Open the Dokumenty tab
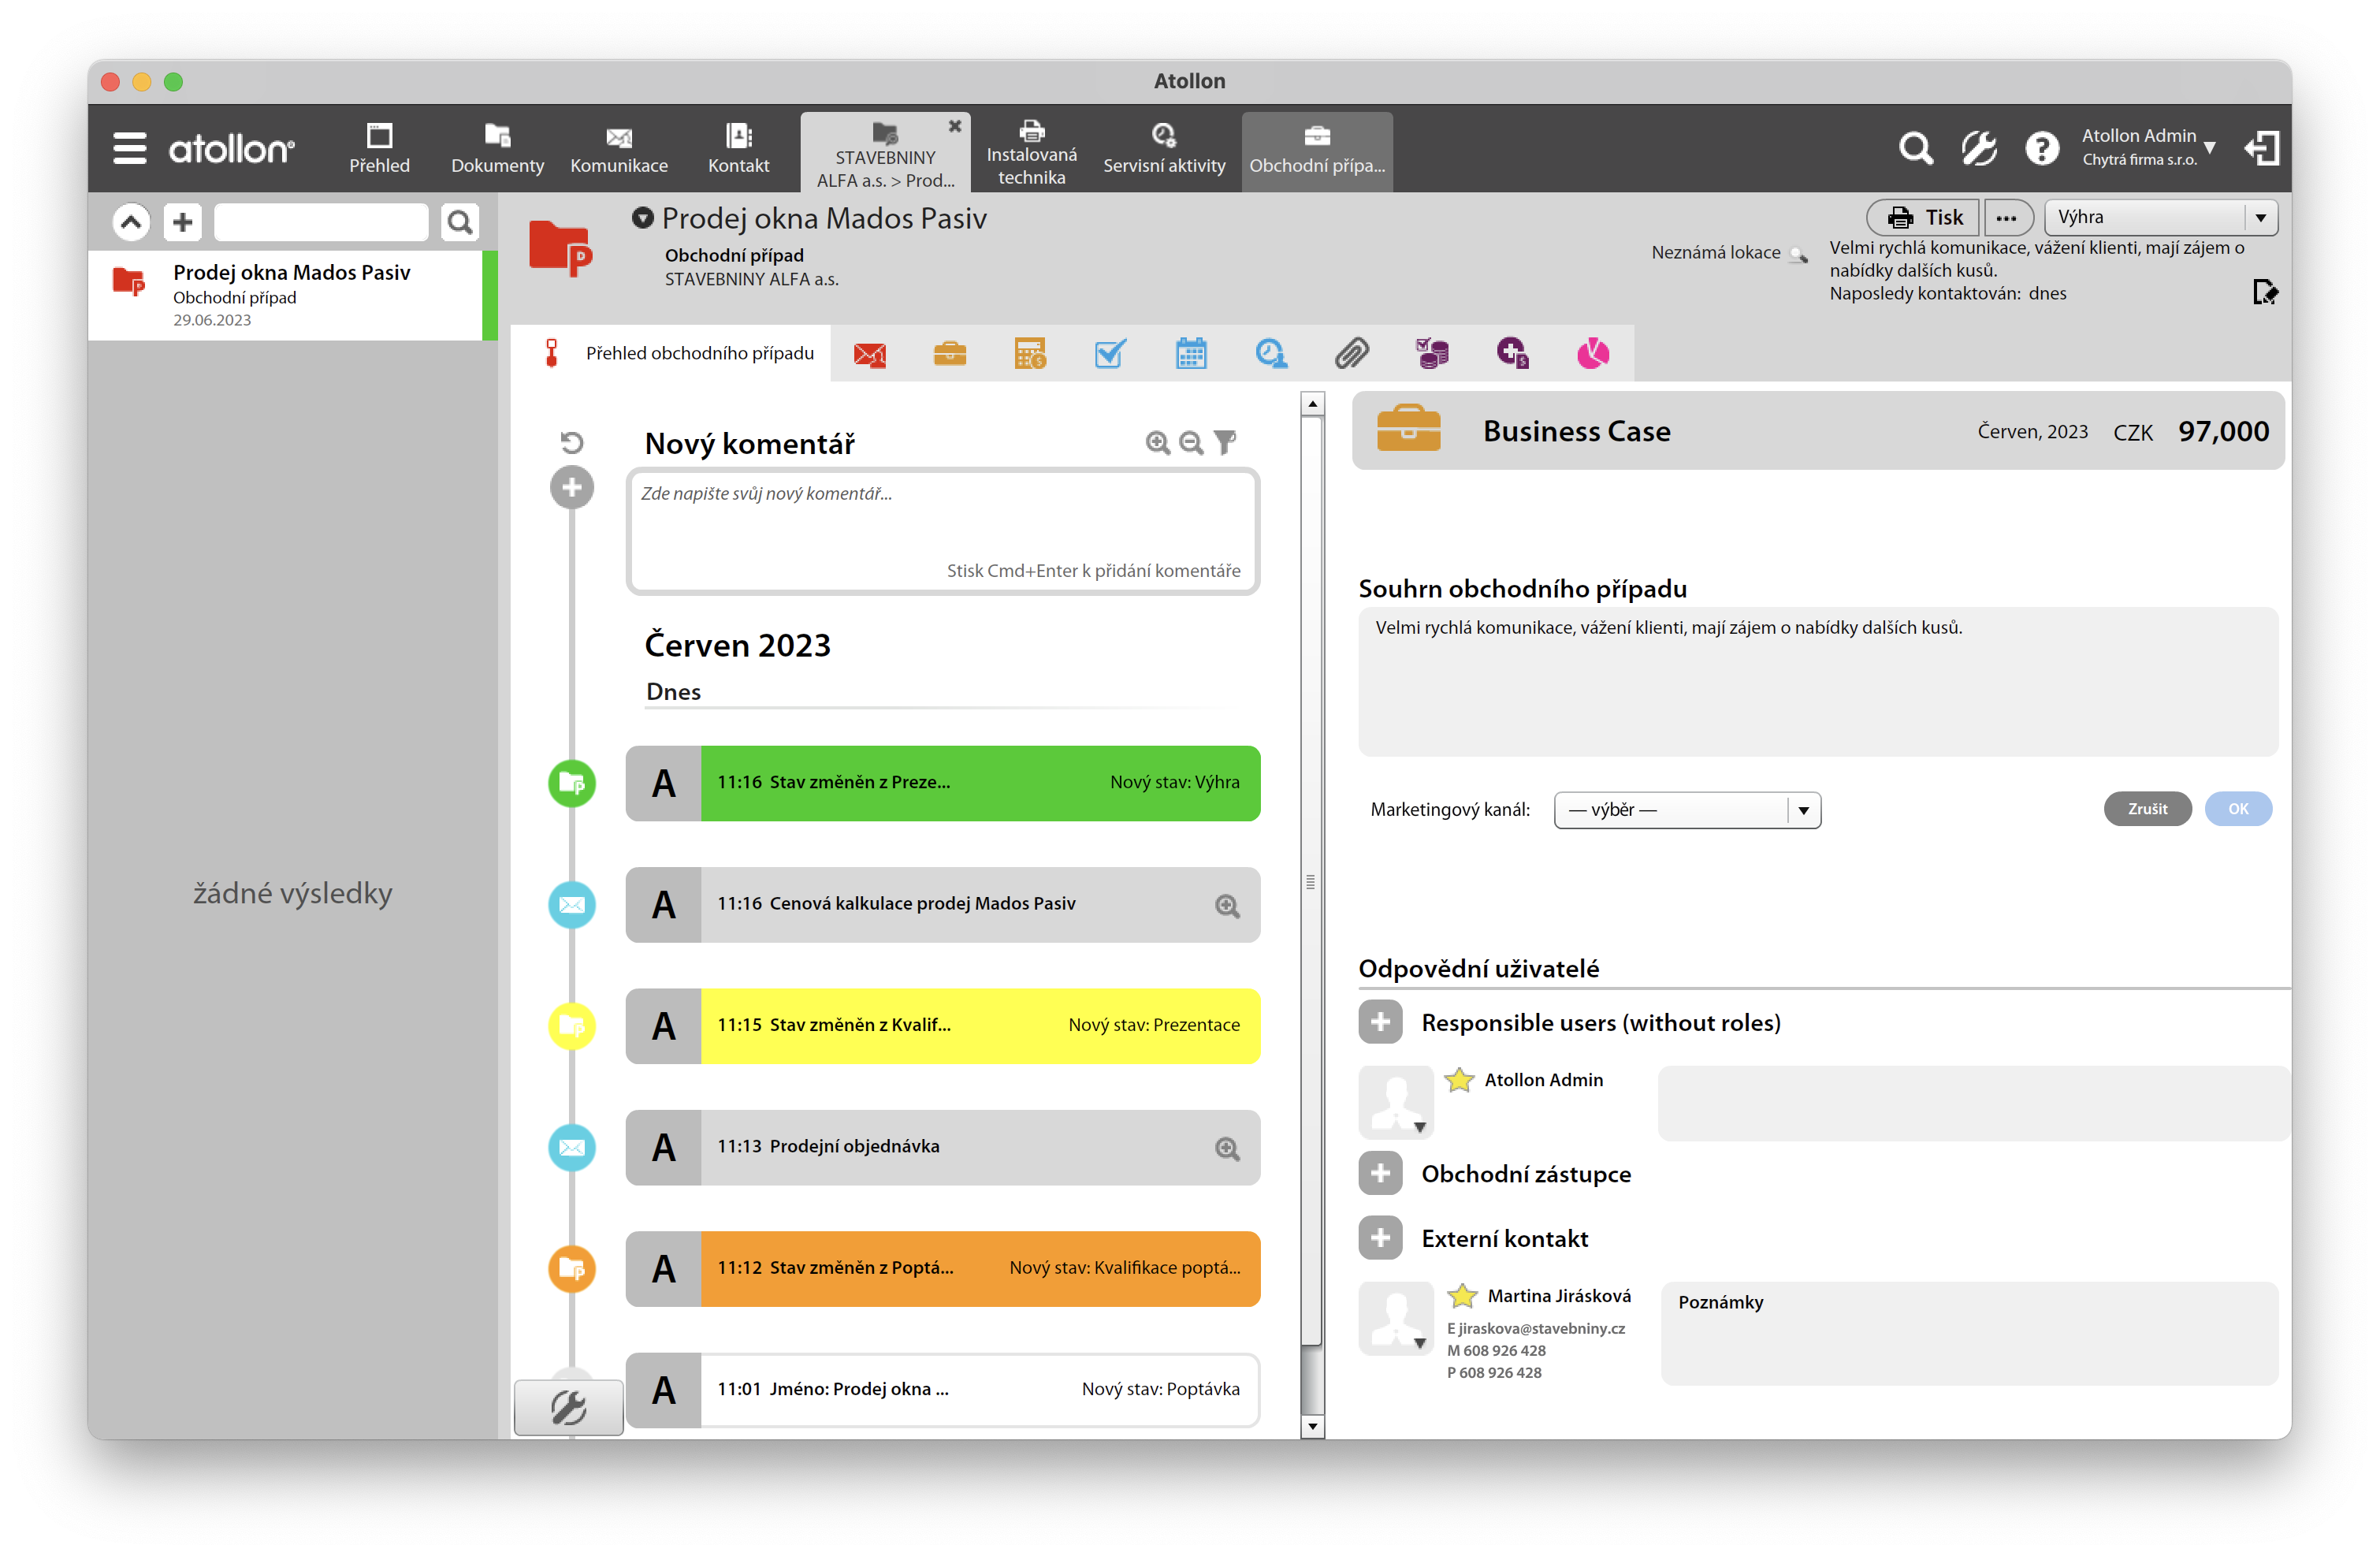 tap(497, 149)
